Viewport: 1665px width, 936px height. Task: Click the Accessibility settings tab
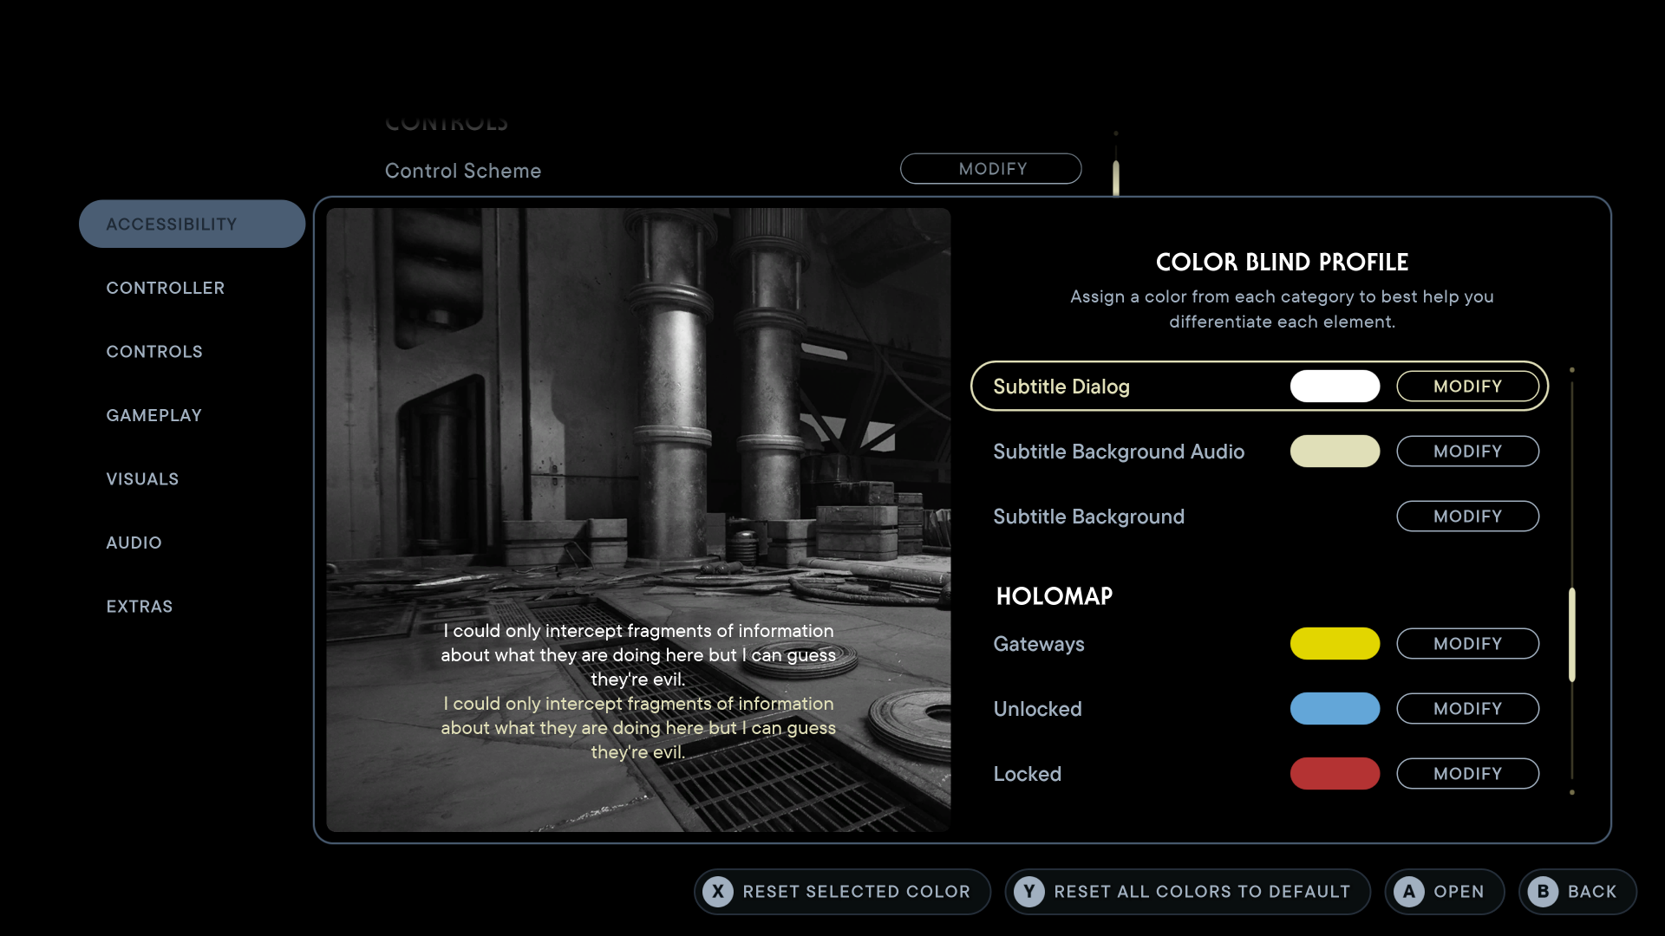pos(193,223)
